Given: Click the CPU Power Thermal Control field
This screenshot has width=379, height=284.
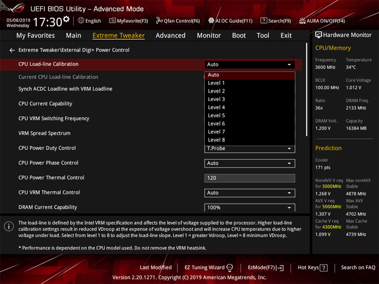Looking at the screenshot, I should pyautogui.click(x=250, y=178).
